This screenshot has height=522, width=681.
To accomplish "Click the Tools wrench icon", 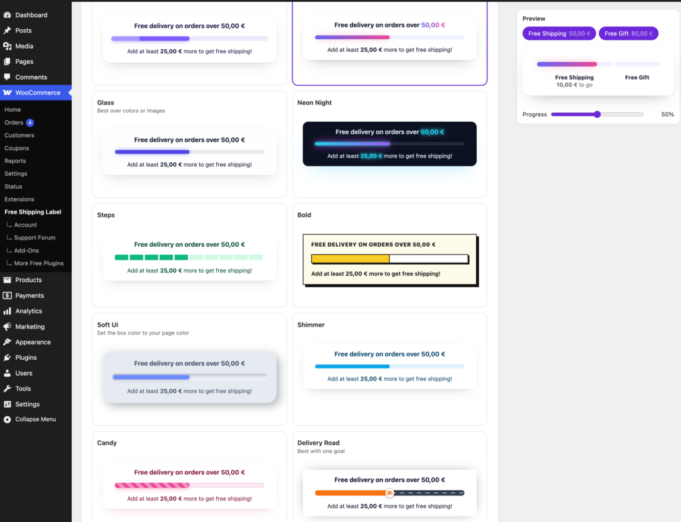I will tap(7, 389).
